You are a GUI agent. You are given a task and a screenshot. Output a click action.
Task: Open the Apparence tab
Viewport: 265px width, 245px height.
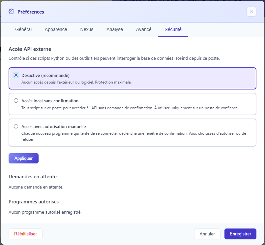click(x=56, y=29)
